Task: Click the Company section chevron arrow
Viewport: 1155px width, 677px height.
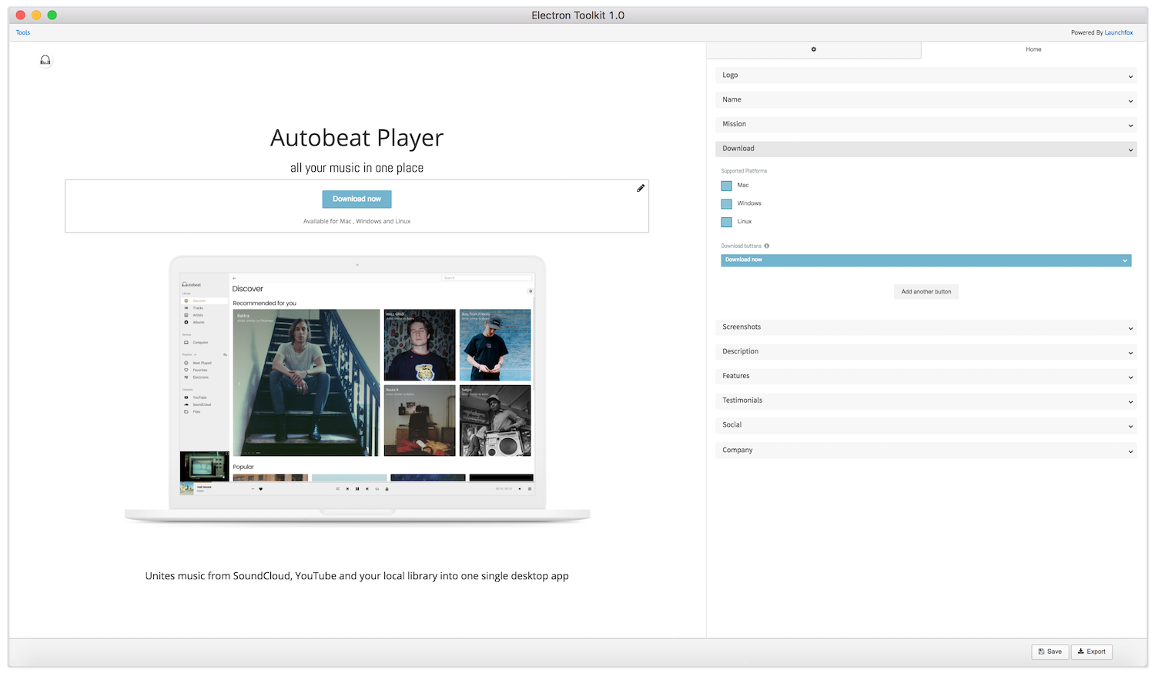Action: pyautogui.click(x=1130, y=451)
